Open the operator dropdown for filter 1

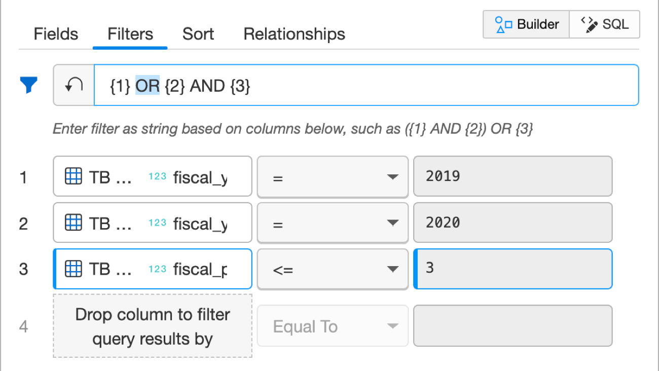[x=333, y=176]
